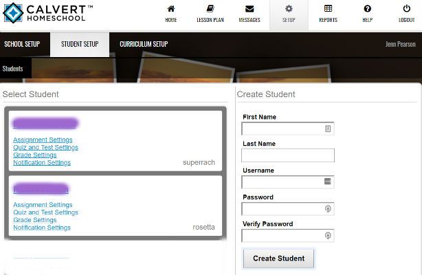This screenshot has width=422, height=275.
Task: Select the Student Setup tab
Action: click(x=80, y=45)
